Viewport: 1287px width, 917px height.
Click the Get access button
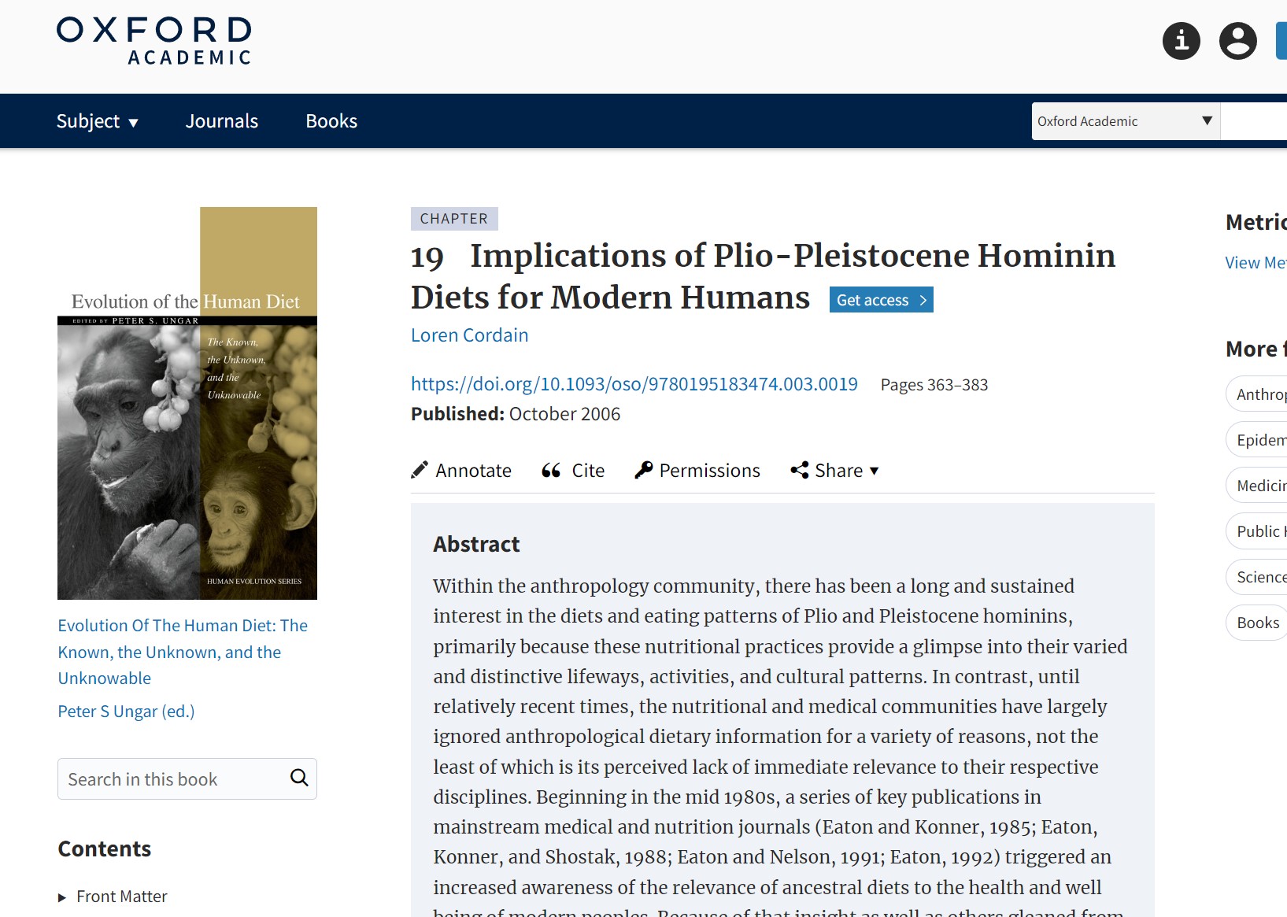880,300
